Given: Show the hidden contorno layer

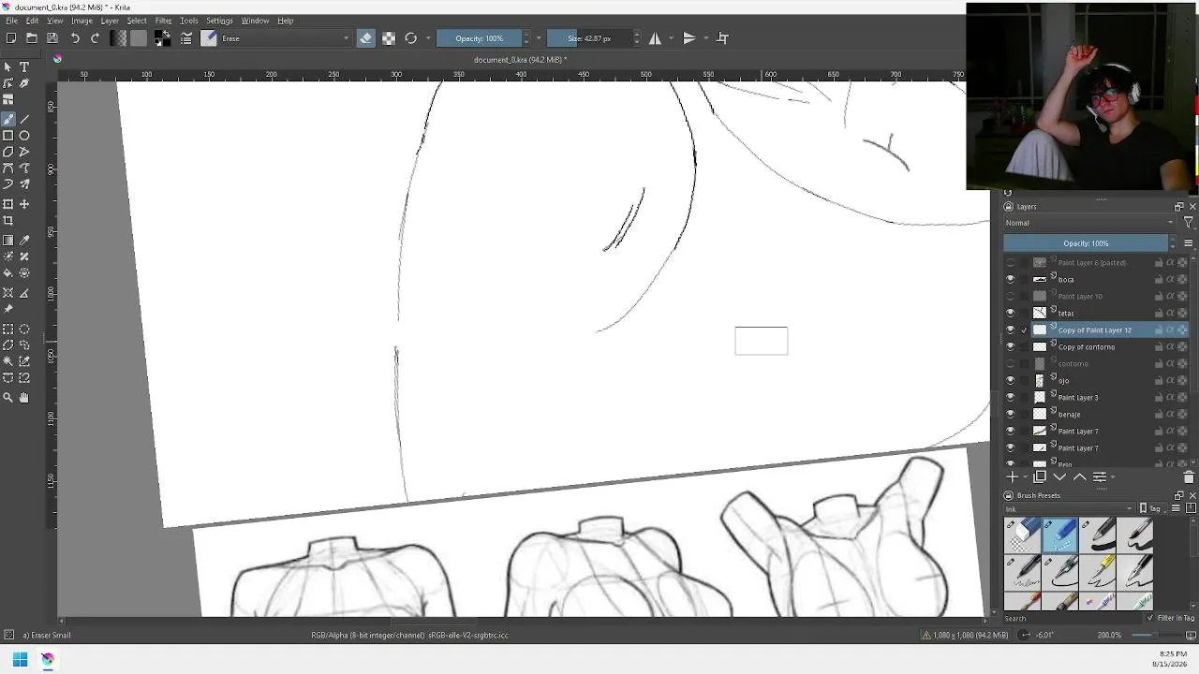Looking at the screenshot, I should point(1010,364).
